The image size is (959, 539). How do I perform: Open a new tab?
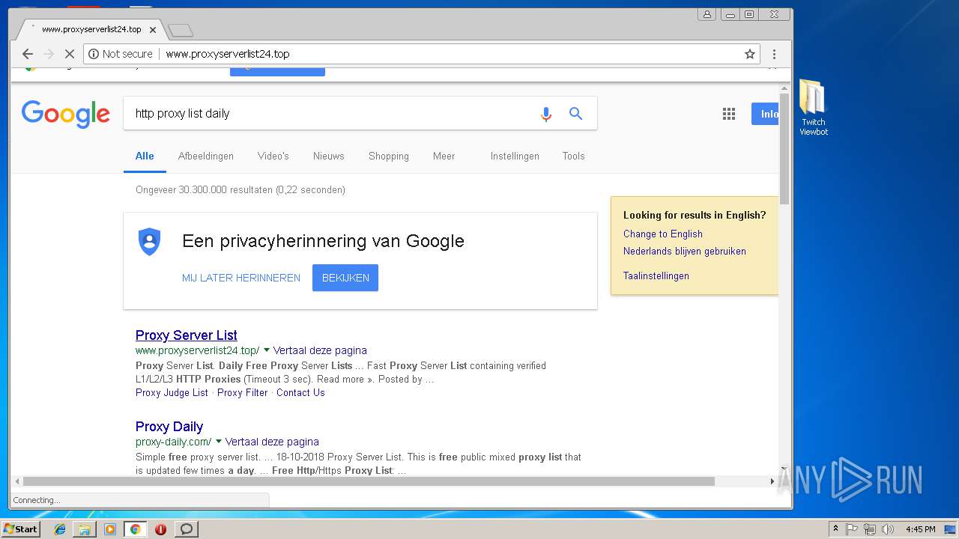pyautogui.click(x=181, y=30)
